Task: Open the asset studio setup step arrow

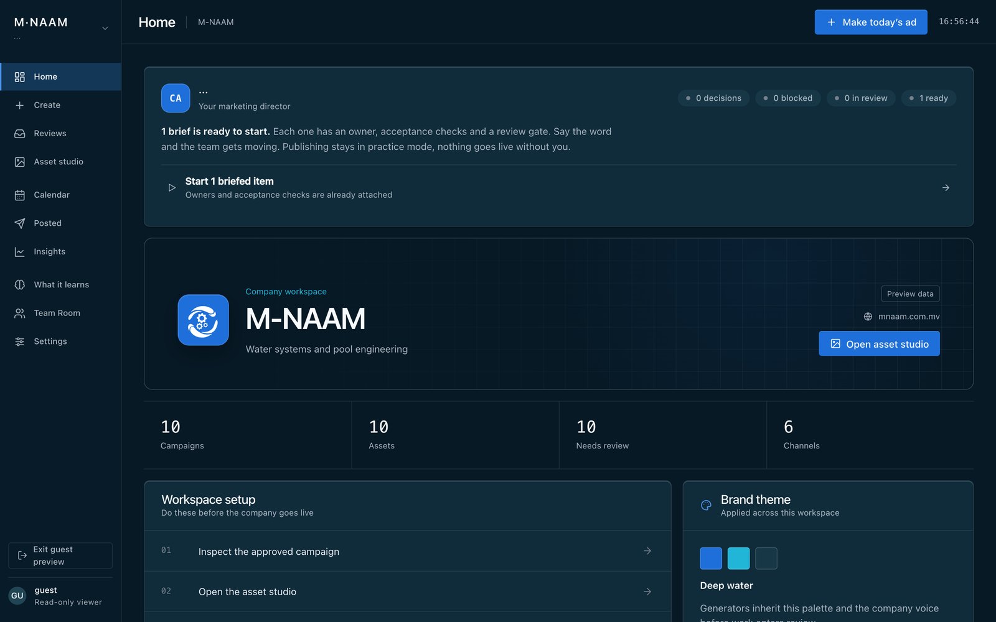Action: (647, 592)
